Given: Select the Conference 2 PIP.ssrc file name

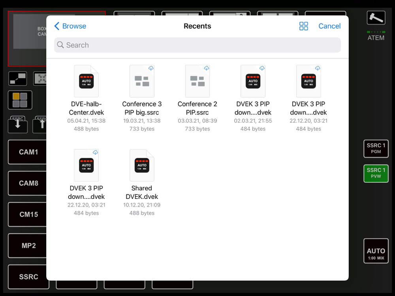Looking at the screenshot, I should [197, 108].
